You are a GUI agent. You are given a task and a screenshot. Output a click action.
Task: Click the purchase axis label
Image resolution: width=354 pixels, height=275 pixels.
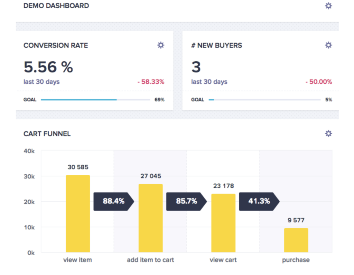coord(296,260)
